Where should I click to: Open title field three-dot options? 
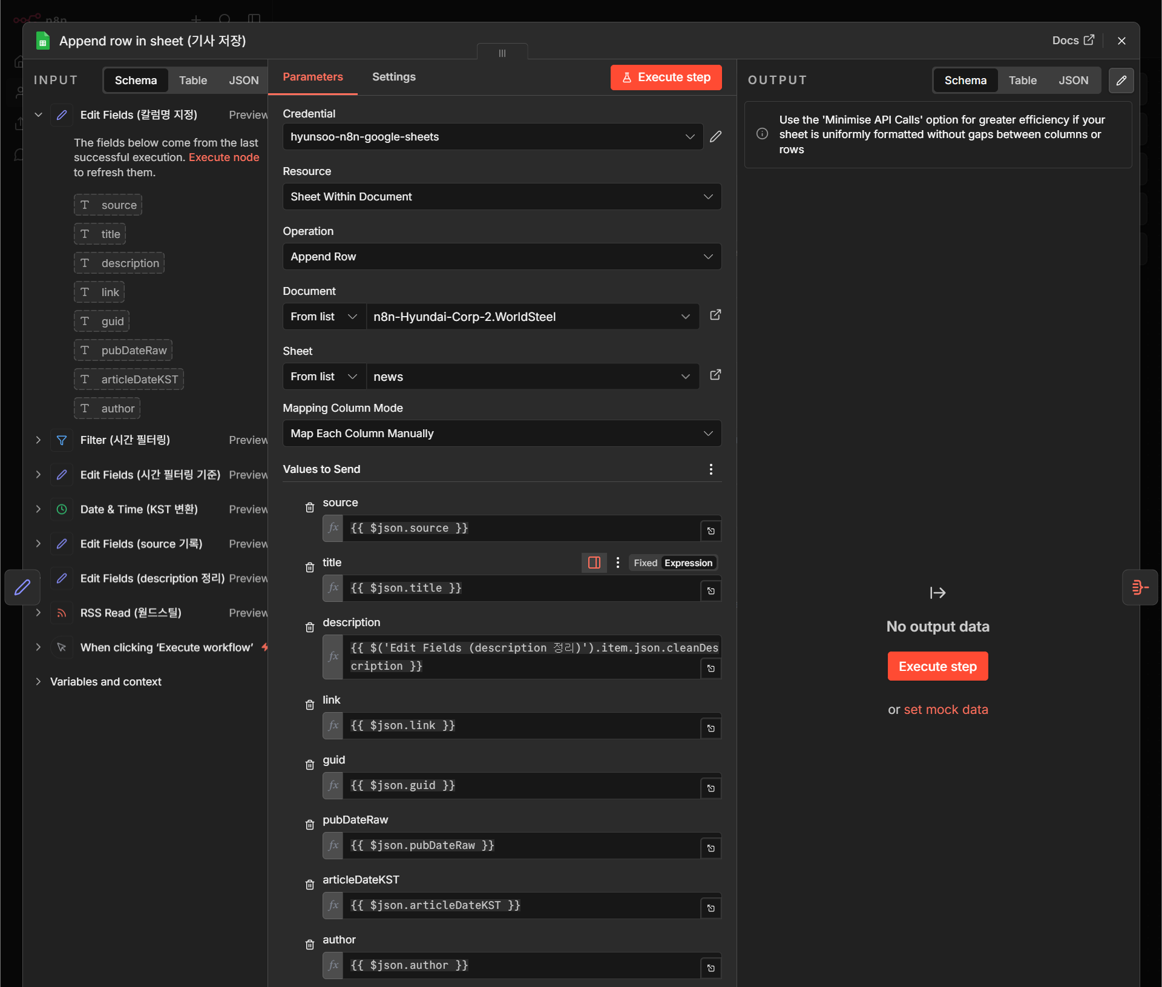tap(618, 563)
